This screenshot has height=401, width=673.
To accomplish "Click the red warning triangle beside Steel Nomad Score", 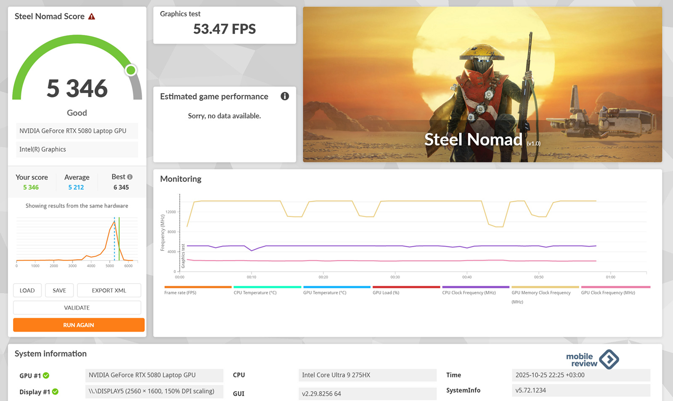I will (92, 16).
